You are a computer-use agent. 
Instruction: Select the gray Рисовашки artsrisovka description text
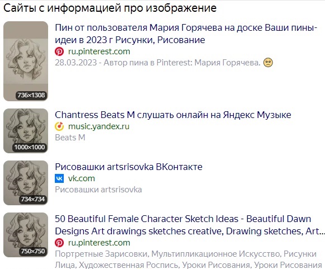click(x=98, y=190)
